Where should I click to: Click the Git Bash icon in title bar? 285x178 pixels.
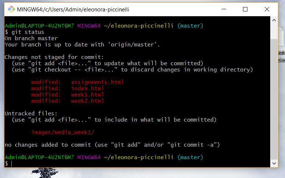coord(11,9)
